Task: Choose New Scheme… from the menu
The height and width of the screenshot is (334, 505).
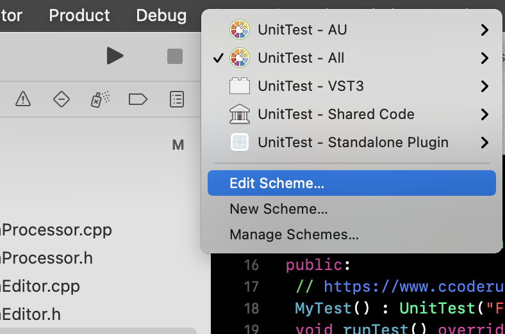Action: [x=279, y=209]
